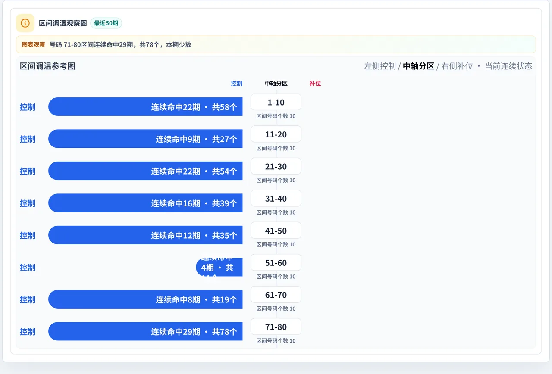Click the 中轴分区 column header
552x374 pixels.
pyautogui.click(x=276, y=84)
